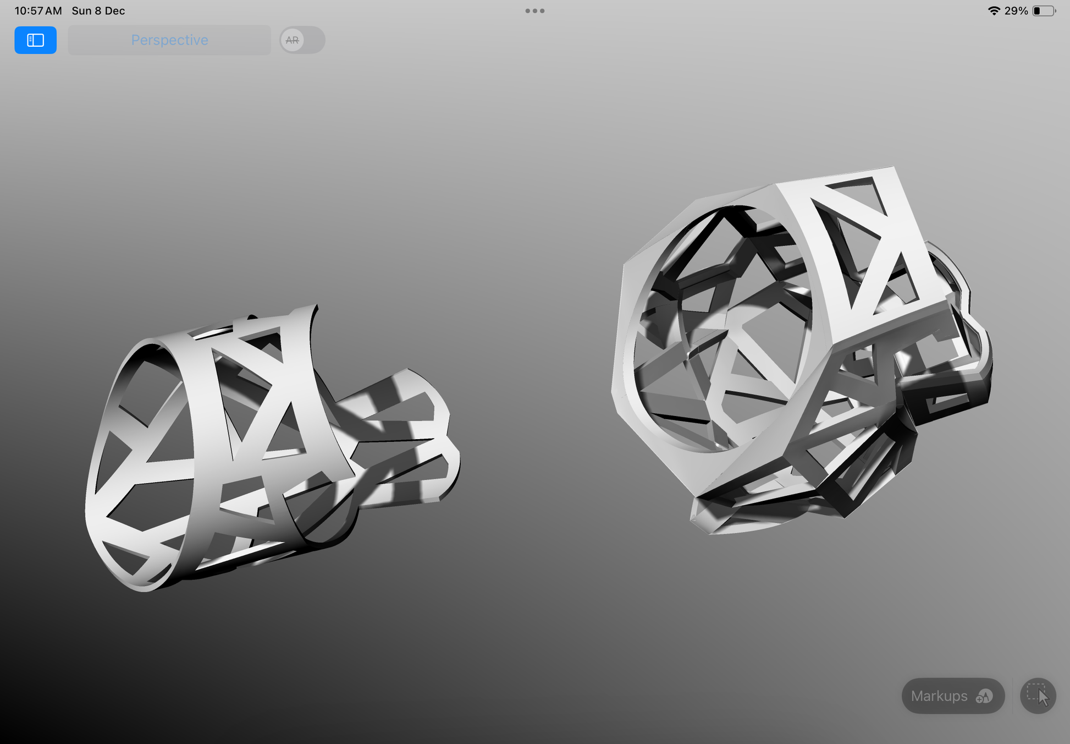Click the Markups button label

point(939,696)
